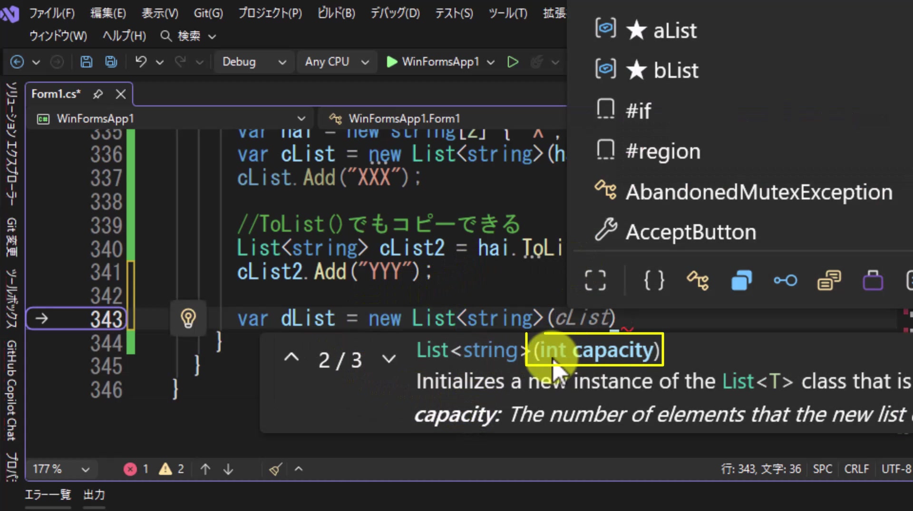Viewport: 913px width, 511px height.
Task: Toggle the delegates filter icon
Action: tap(829, 280)
